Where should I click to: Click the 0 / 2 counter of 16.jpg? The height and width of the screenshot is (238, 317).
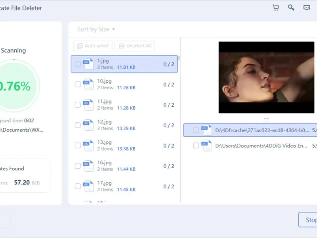tap(169, 166)
